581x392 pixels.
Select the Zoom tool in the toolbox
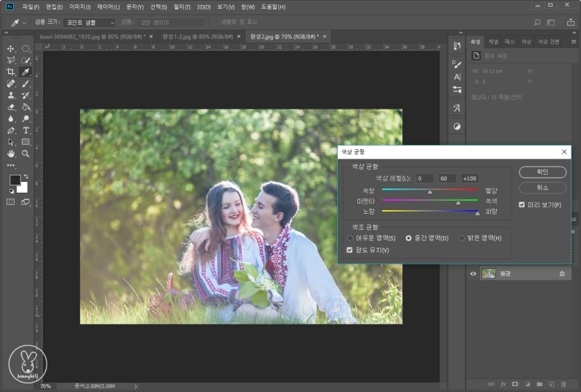pos(25,154)
